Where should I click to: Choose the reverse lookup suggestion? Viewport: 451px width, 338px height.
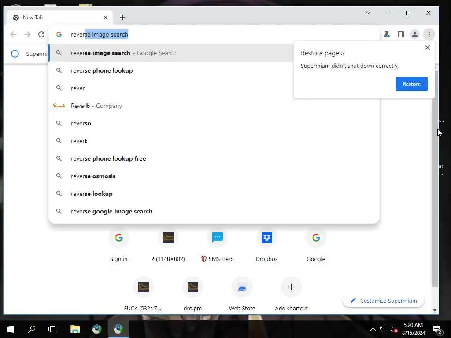coord(214,194)
